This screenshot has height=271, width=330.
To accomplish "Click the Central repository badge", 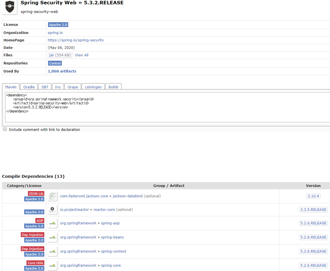I will (x=55, y=63).
